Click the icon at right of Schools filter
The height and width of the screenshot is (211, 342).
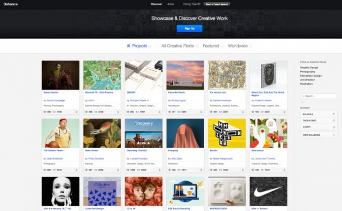pyautogui.click(x=333, y=114)
